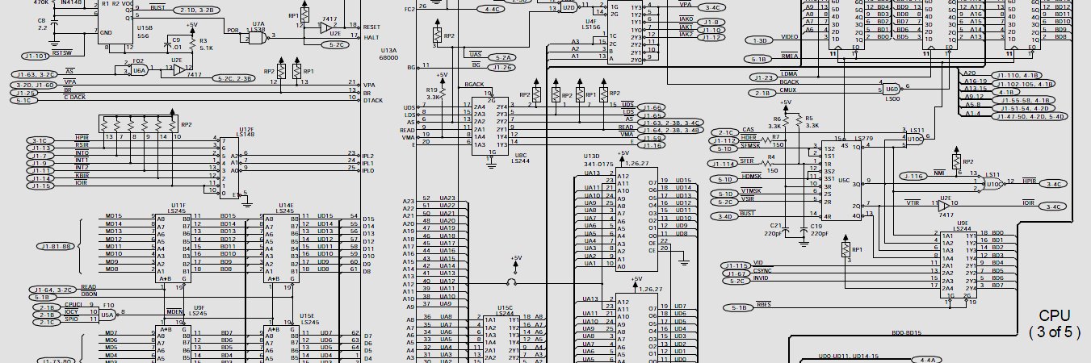Click the J1-8 oval beside IAK0
The image size is (1091, 363).
711,22
